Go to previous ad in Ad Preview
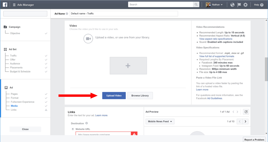Viewport: 268px width, 142px height. (233, 112)
